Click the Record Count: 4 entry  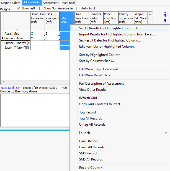[120, 168]
